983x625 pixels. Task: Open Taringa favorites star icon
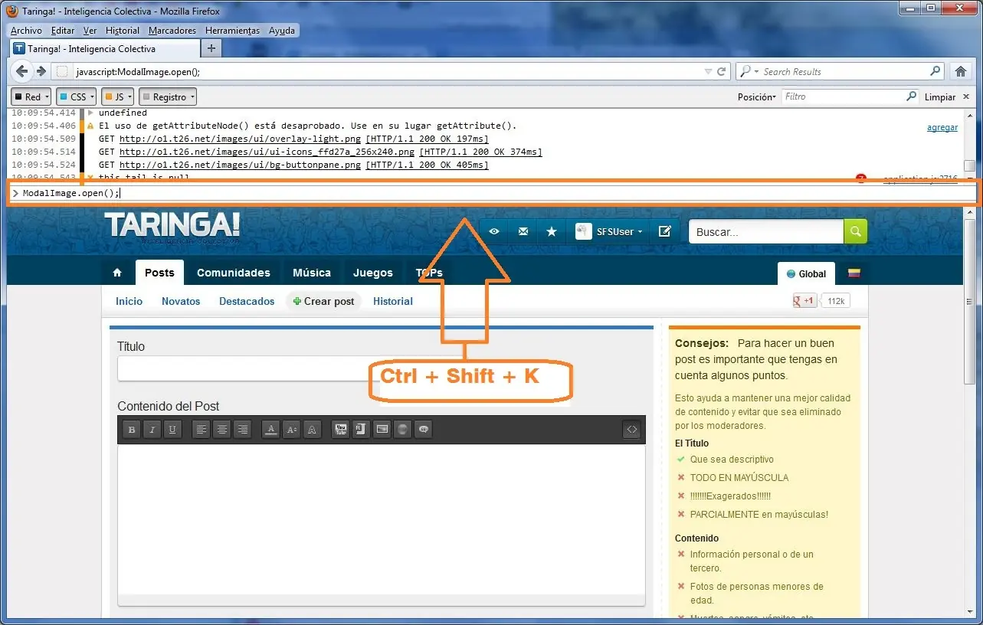click(x=552, y=231)
